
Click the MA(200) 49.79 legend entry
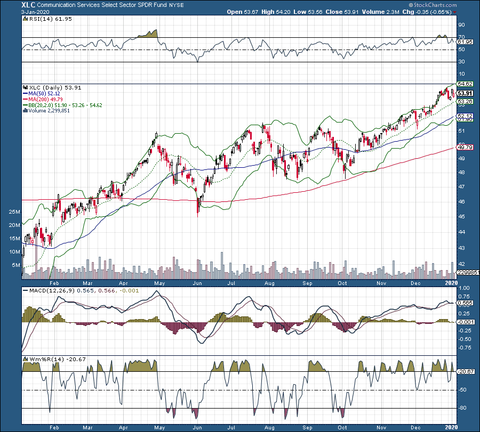tap(45, 100)
